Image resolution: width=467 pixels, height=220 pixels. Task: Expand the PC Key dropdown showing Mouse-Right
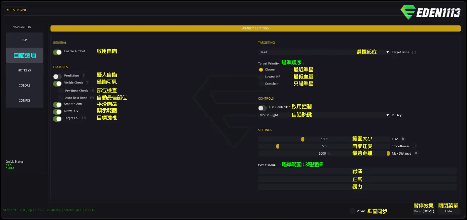[324, 115]
